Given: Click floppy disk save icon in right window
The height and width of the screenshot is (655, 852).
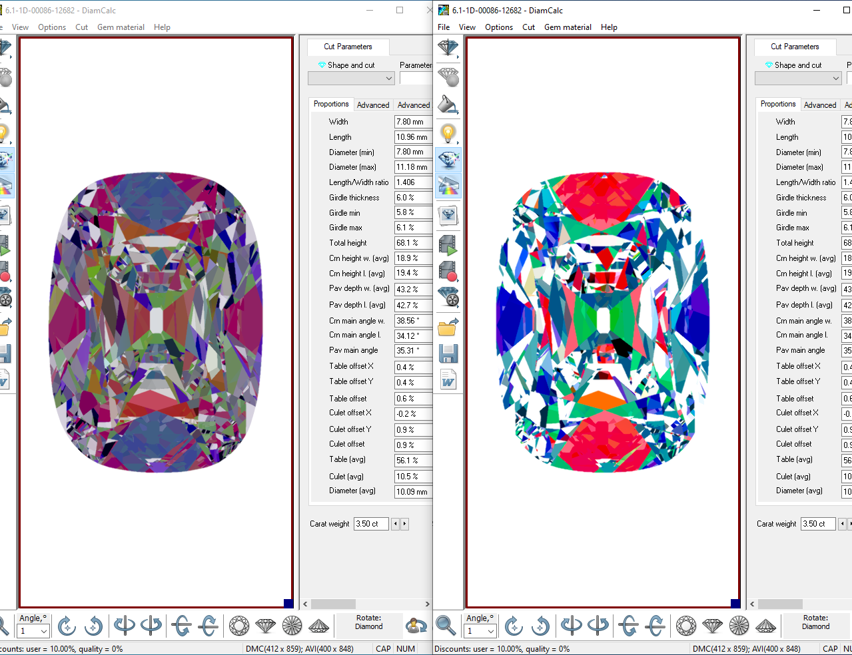Looking at the screenshot, I should [x=448, y=353].
